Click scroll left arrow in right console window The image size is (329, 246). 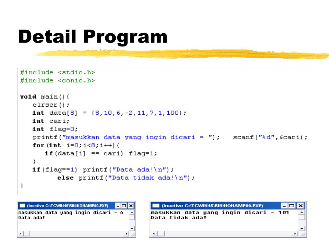pyautogui.click(x=154, y=234)
